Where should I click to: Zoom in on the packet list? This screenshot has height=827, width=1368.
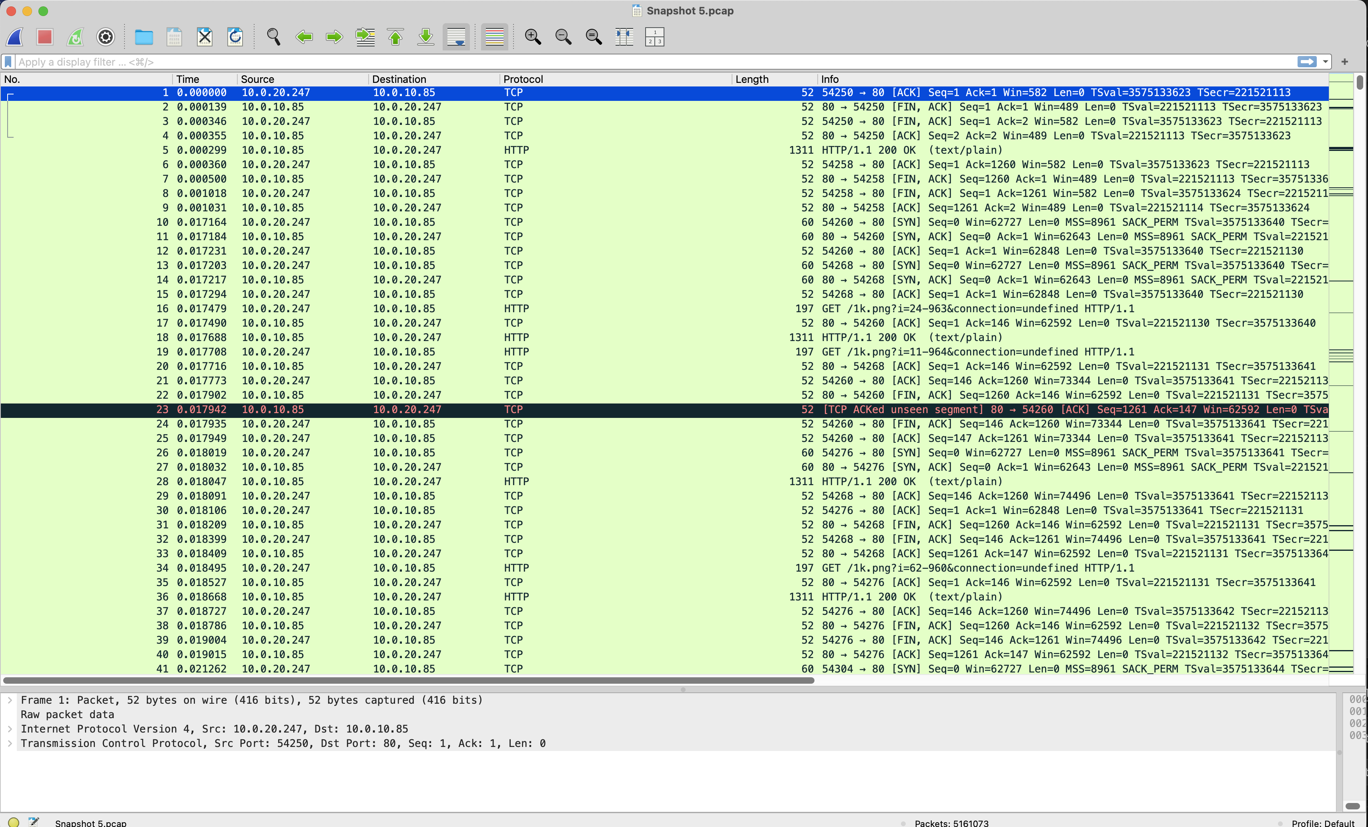[x=532, y=37]
